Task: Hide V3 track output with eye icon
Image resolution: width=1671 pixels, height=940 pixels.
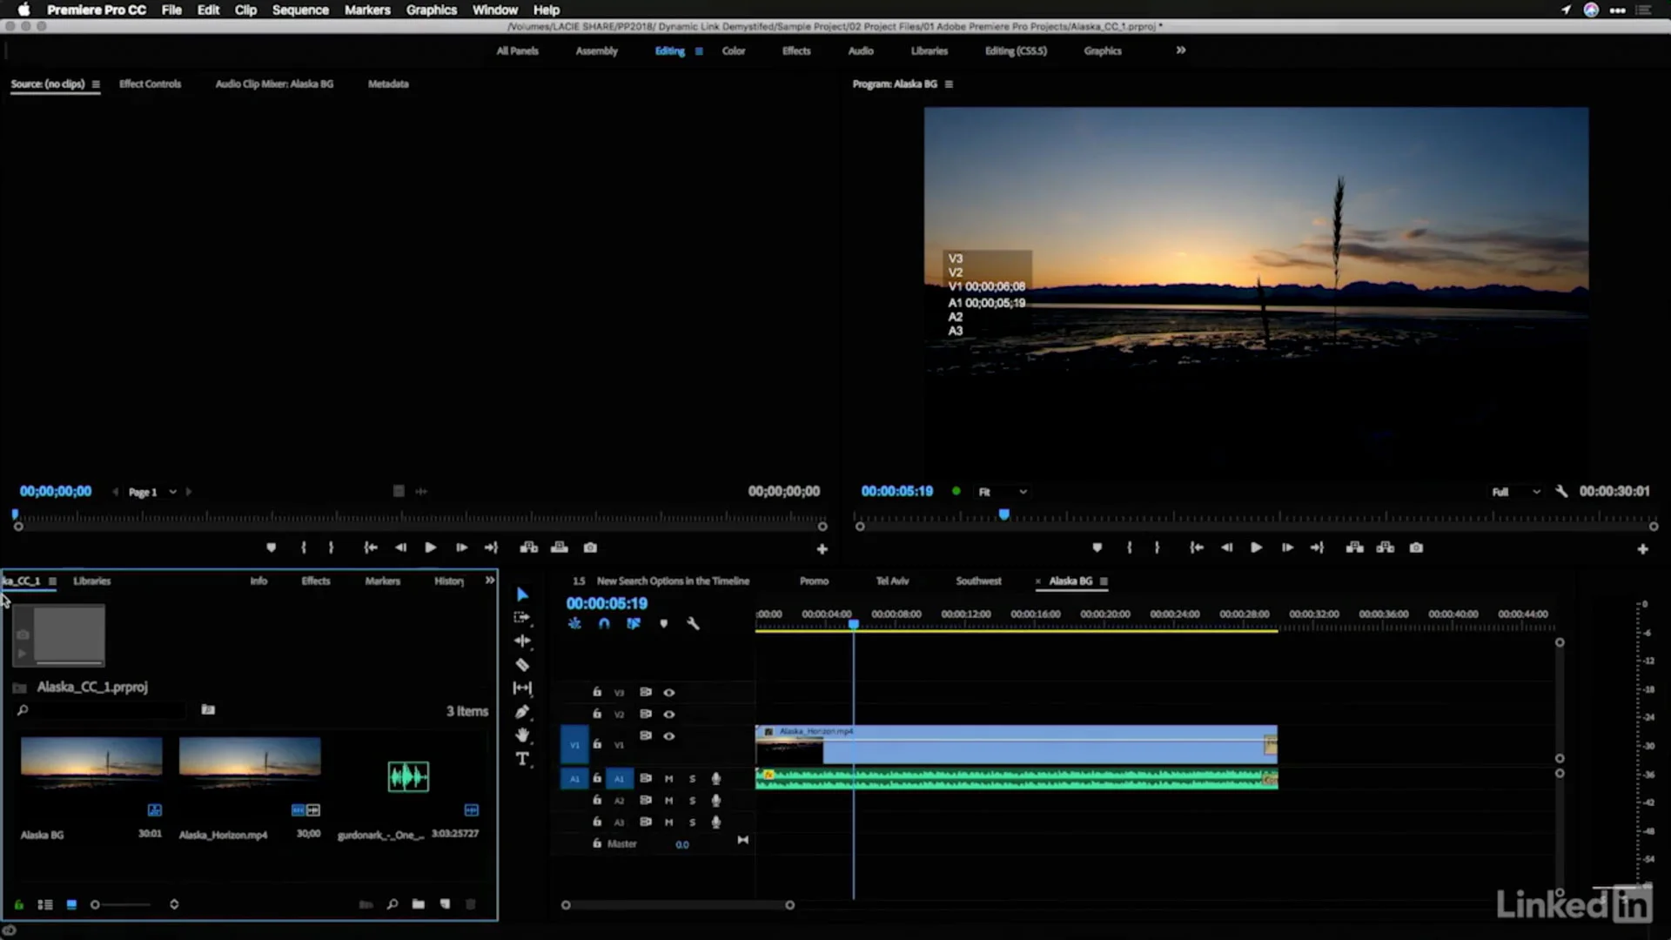Action: tap(669, 693)
